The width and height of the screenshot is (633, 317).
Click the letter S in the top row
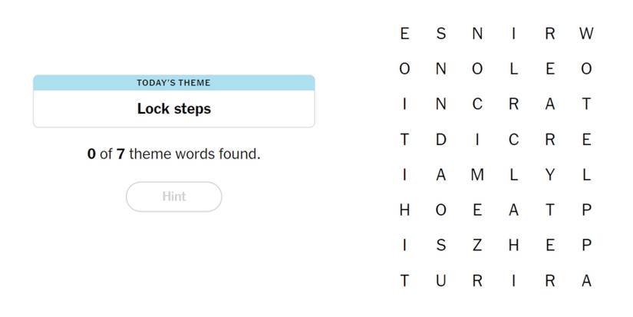pyautogui.click(x=440, y=34)
